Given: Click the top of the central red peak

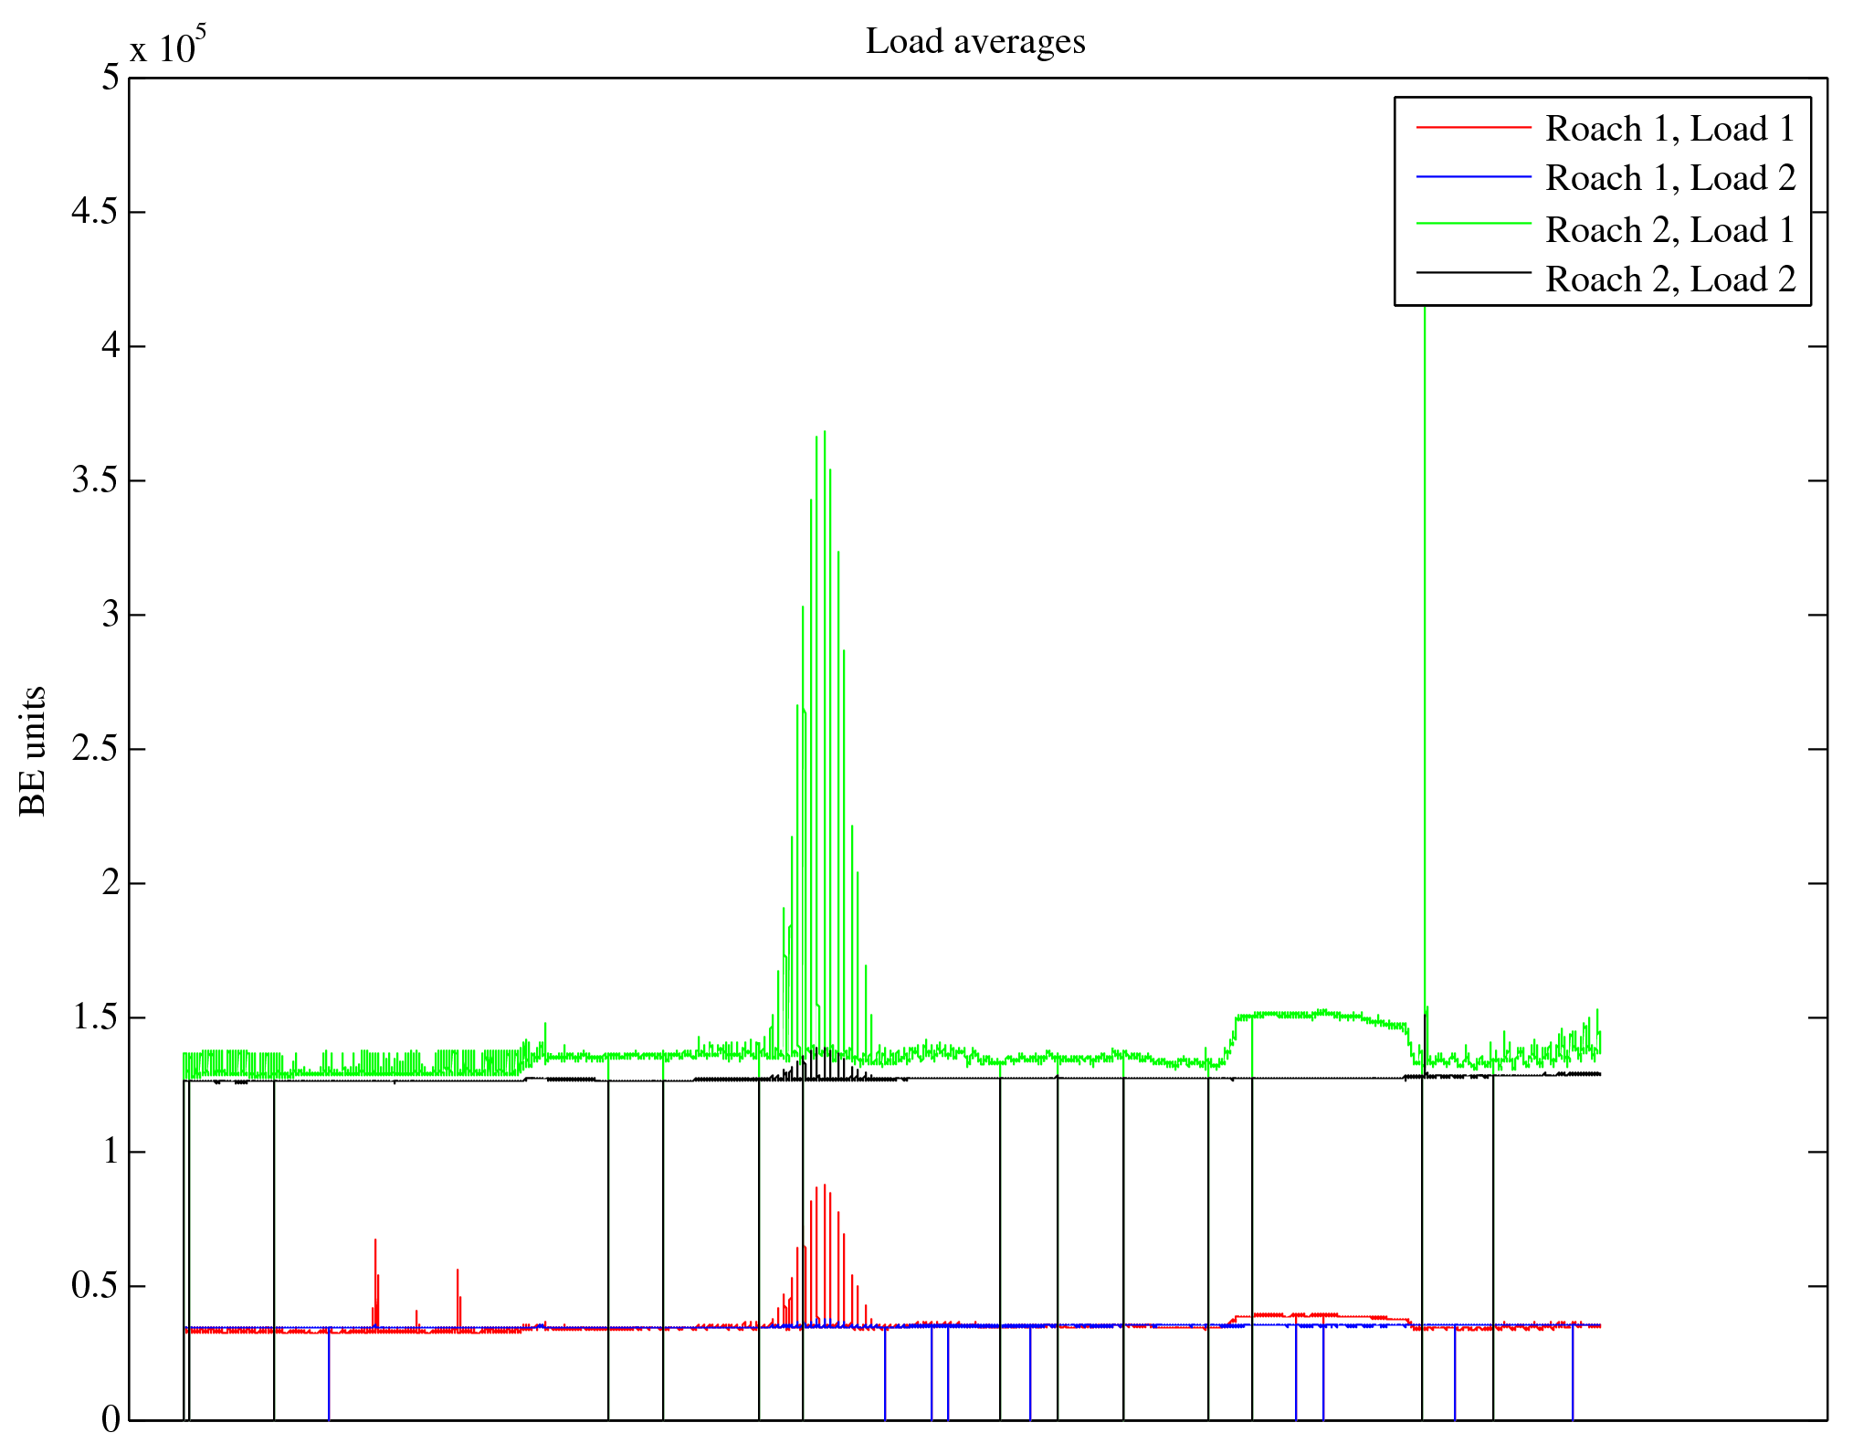Looking at the screenshot, I should [825, 1187].
